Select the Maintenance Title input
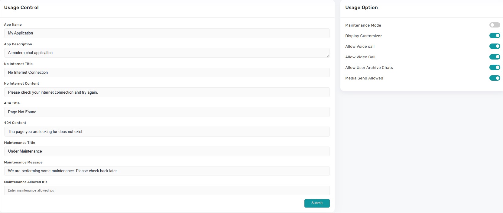This screenshot has width=503, height=213. (x=167, y=151)
